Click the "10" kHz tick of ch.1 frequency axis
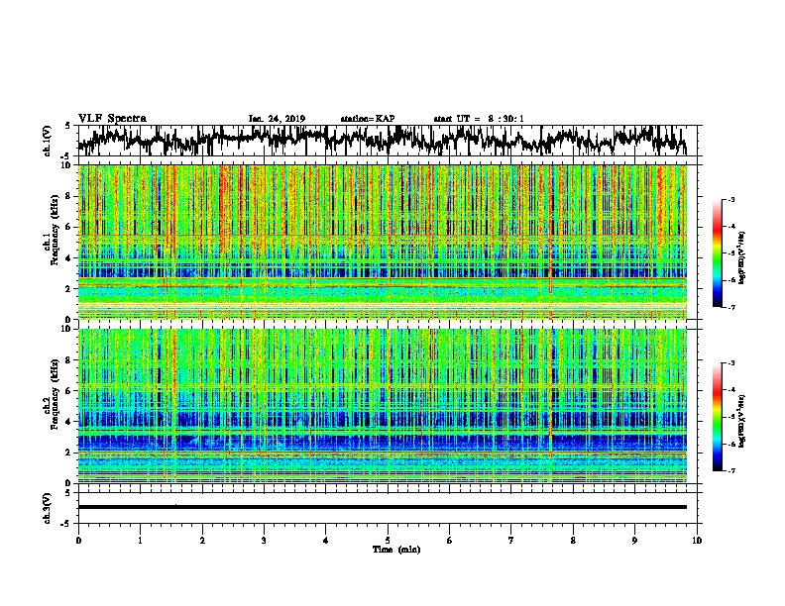Viewport: 785px width, 606px height. (x=67, y=165)
